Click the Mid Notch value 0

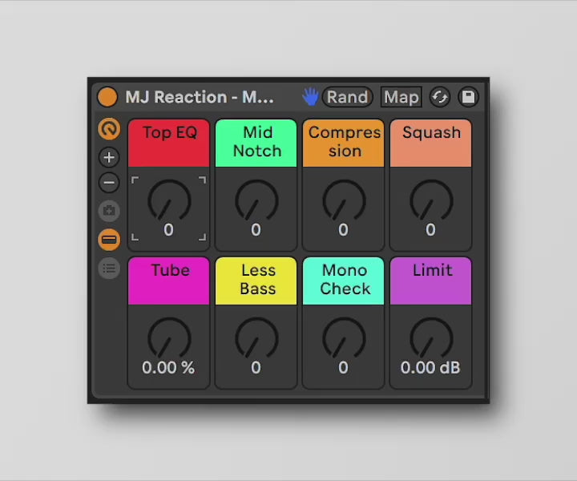click(x=256, y=229)
